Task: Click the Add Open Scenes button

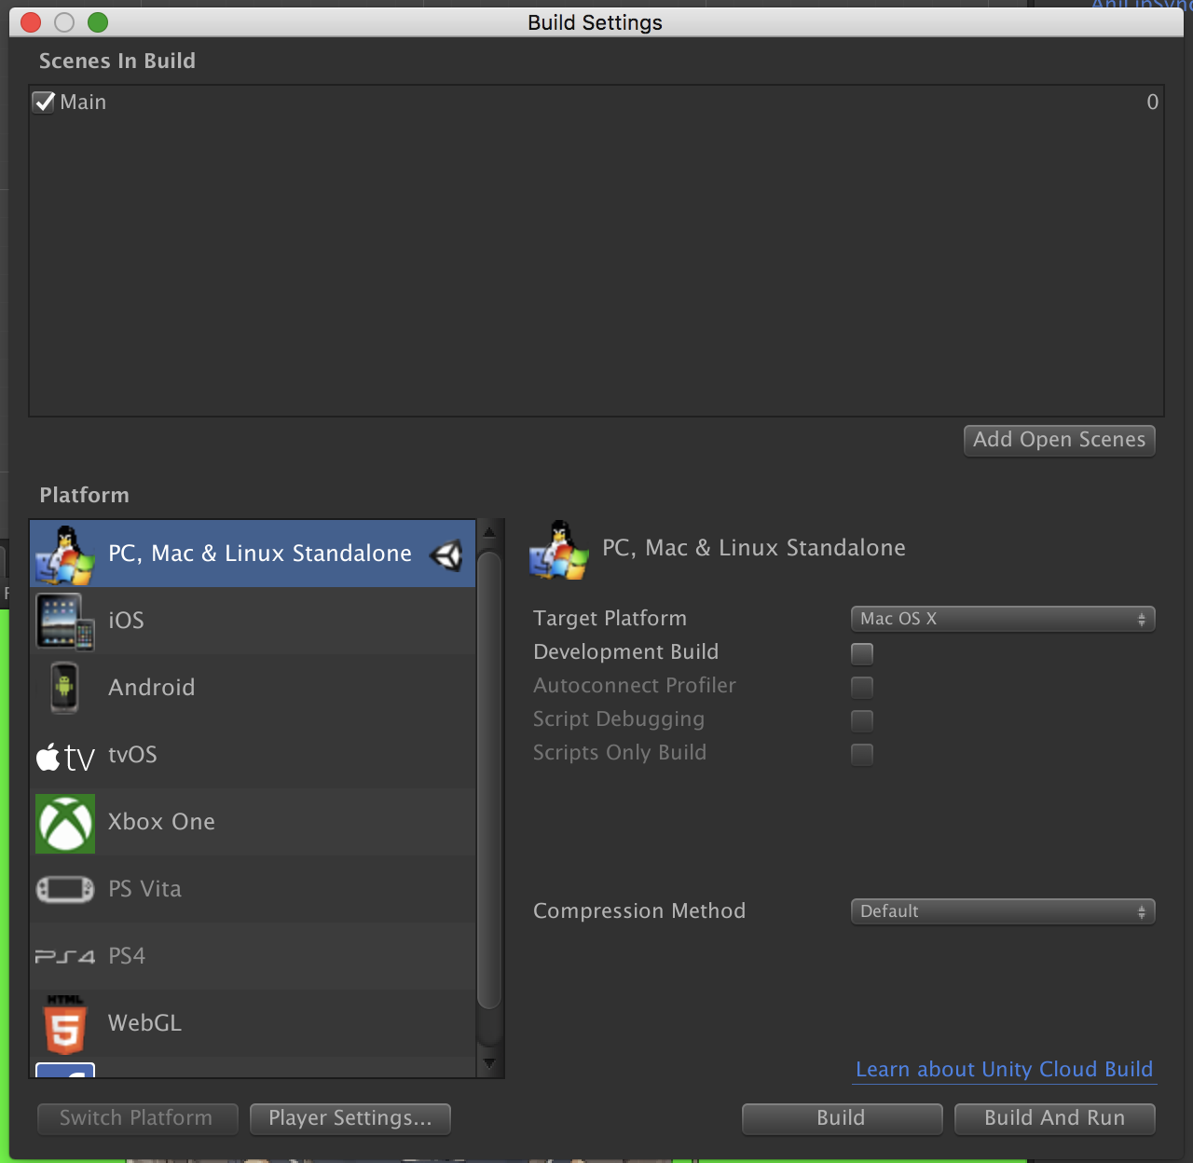Action: [1060, 440]
